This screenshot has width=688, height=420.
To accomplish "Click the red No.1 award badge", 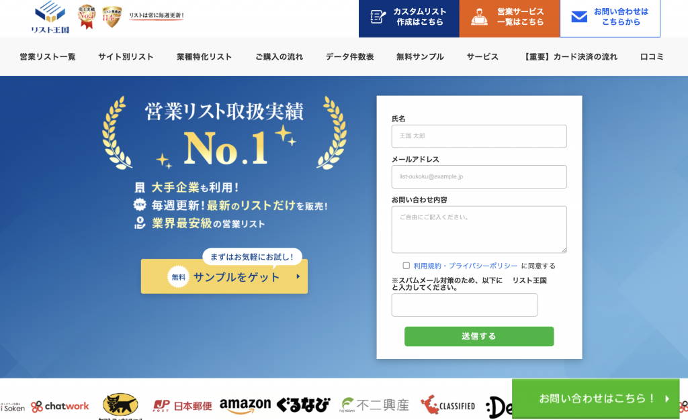I will (x=87, y=17).
